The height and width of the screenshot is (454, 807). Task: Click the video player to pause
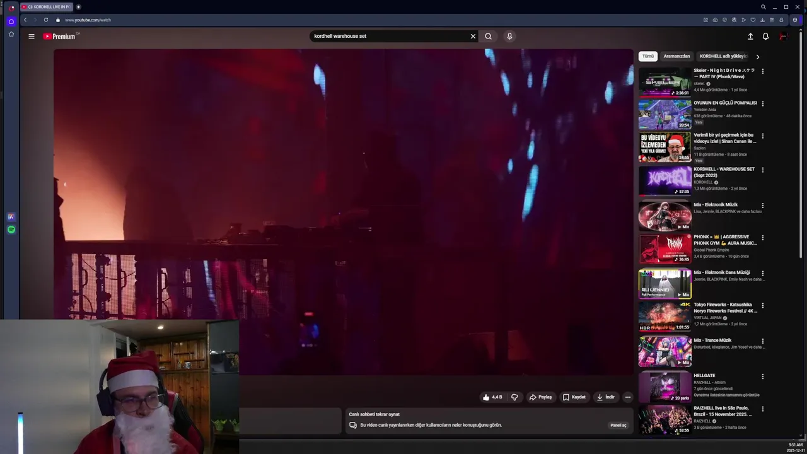343,212
